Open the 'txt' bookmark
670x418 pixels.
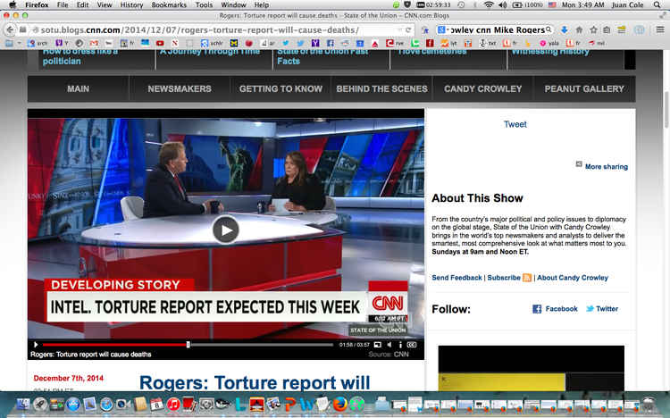coord(488,43)
